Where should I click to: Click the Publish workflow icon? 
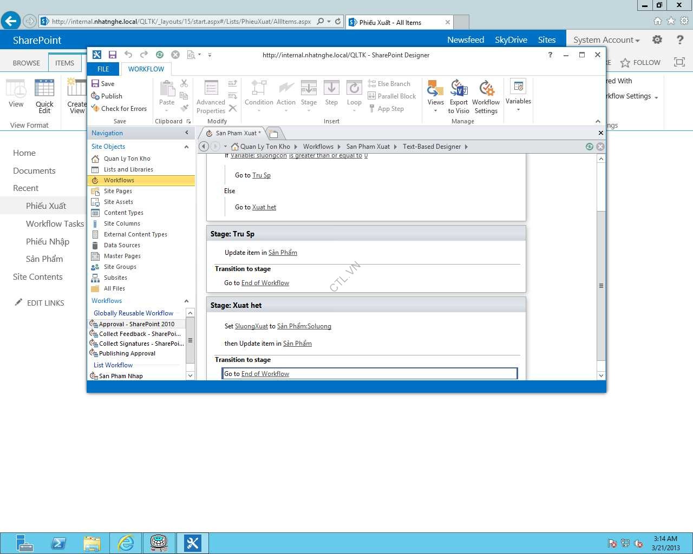(95, 96)
